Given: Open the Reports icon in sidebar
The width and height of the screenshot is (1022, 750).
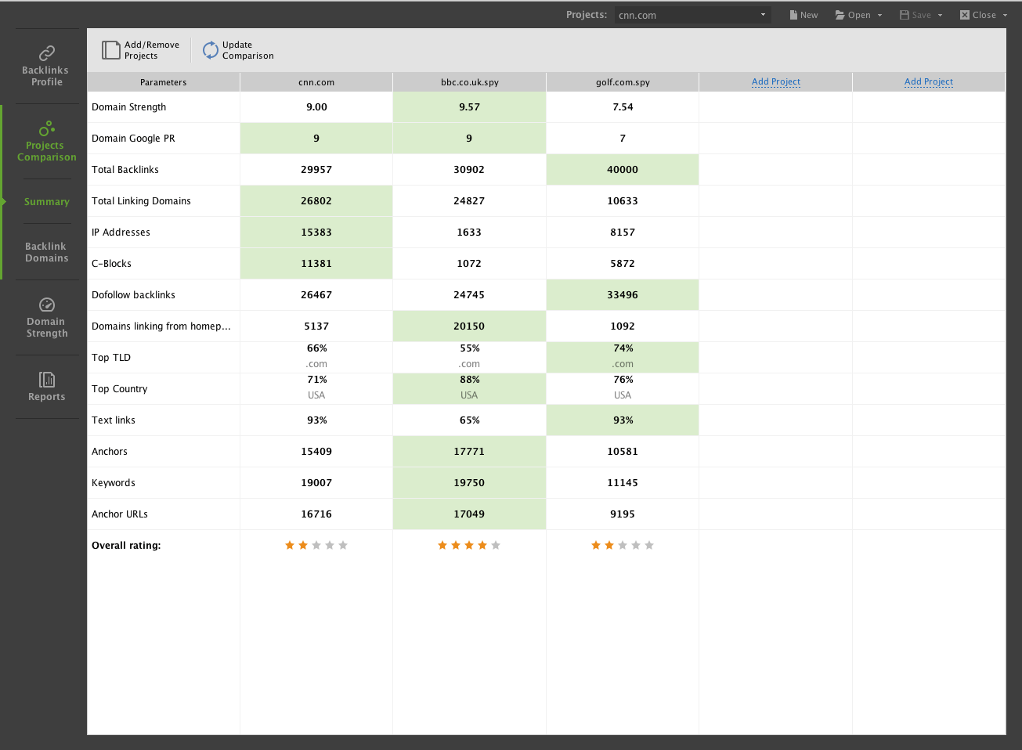Looking at the screenshot, I should tap(47, 380).
